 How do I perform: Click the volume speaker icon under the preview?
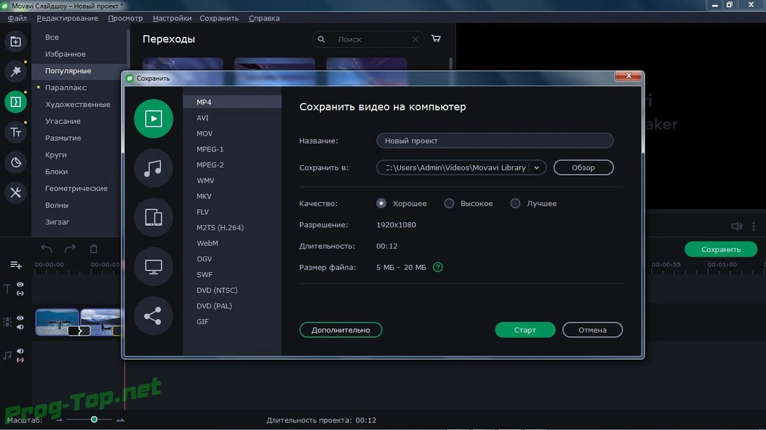coord(737,226)
